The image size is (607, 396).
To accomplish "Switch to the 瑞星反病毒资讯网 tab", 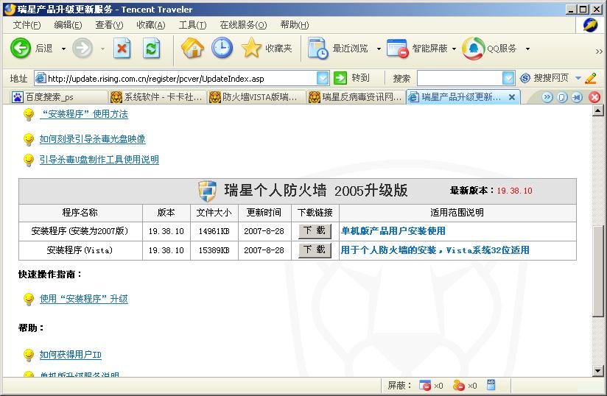I will (355, 97).
